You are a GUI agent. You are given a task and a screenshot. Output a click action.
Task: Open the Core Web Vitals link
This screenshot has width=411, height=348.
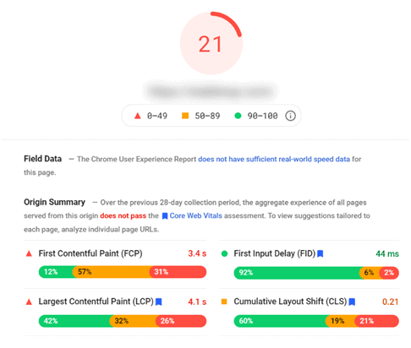(x=195, y=216)
